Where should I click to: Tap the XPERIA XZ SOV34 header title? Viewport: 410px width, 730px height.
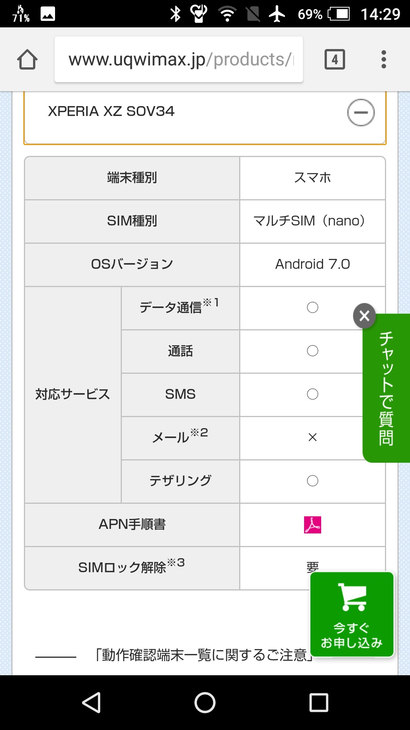(111, 111)
